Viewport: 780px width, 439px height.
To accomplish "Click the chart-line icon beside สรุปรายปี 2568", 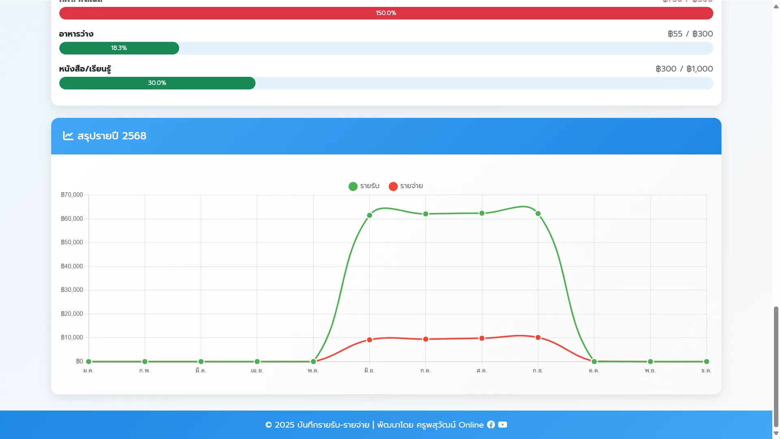I will click(68, 136).
